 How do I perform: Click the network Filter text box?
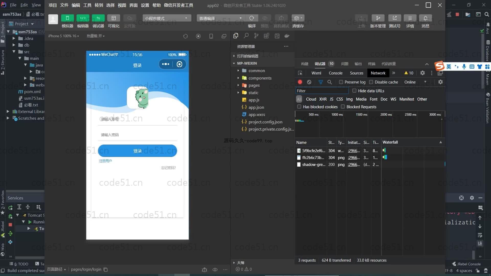[x=322, y=91]
